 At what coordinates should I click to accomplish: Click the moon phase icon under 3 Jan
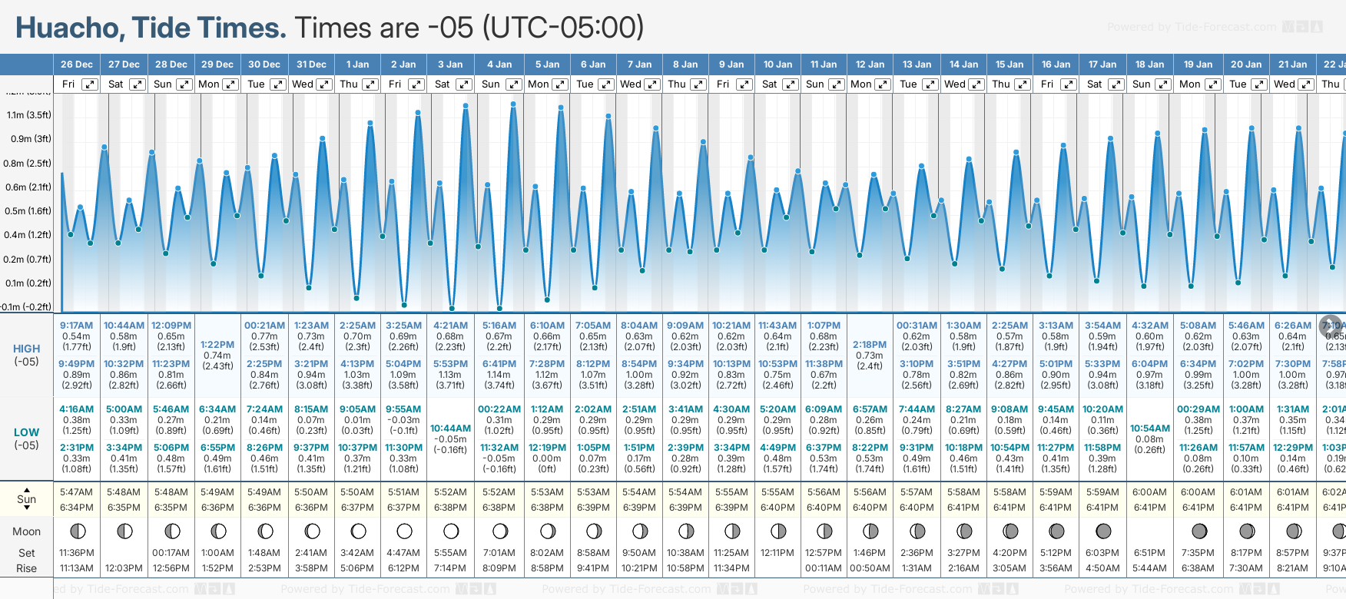(x=451, y=531)
